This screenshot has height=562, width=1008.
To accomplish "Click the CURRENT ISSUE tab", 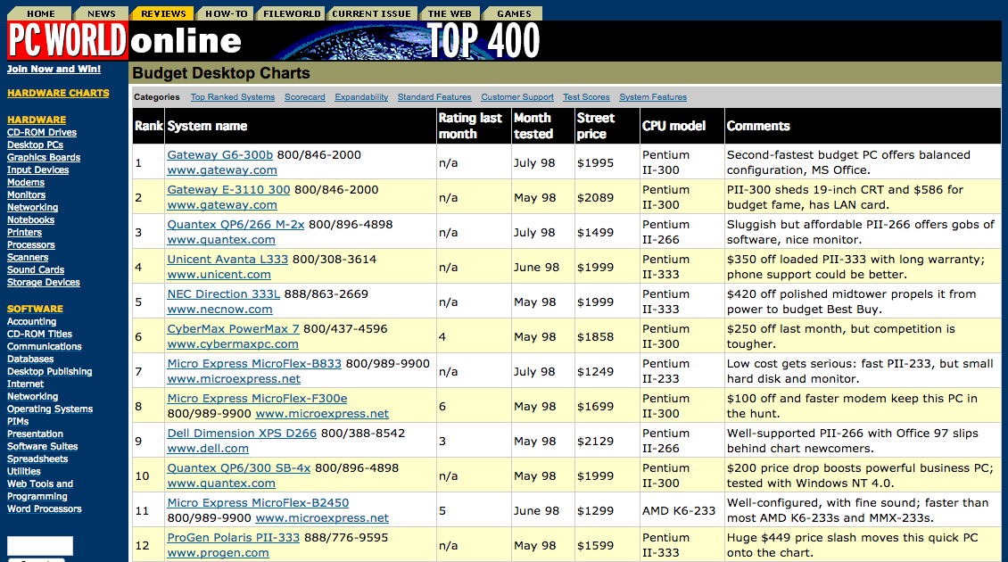I will (372, 13).
